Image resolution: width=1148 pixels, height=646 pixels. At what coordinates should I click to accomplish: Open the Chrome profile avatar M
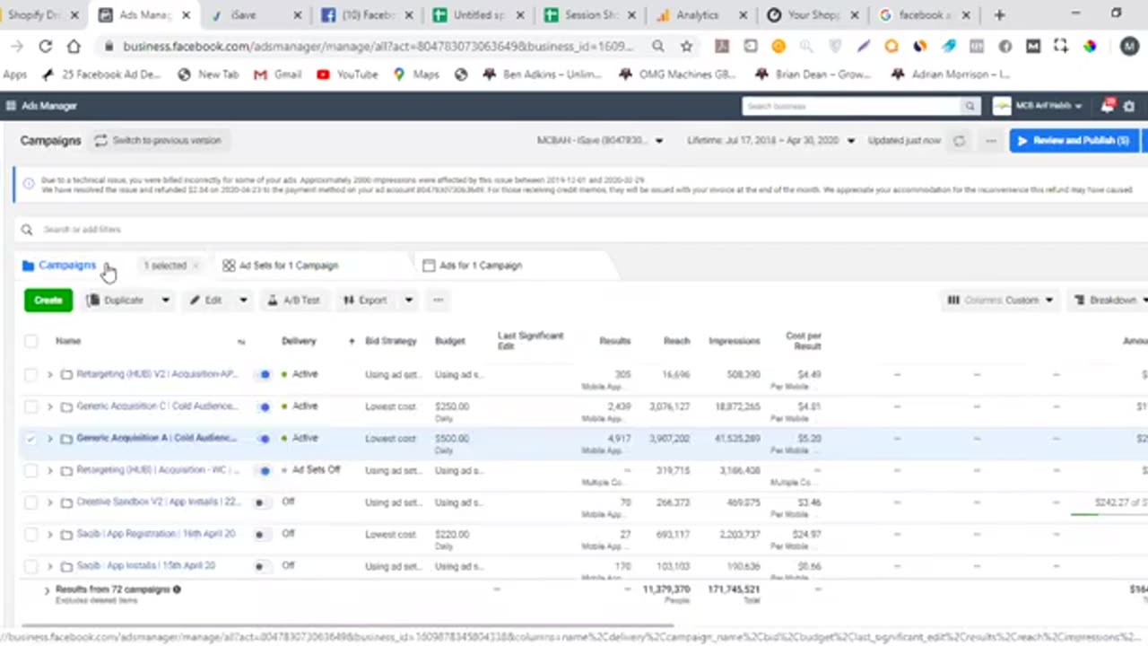point(1128,47)
